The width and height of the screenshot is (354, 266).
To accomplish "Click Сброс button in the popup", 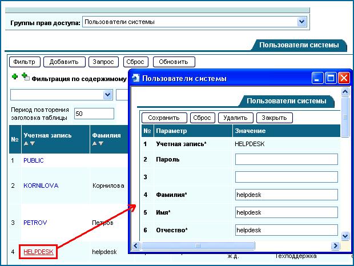I will point(202,118).
